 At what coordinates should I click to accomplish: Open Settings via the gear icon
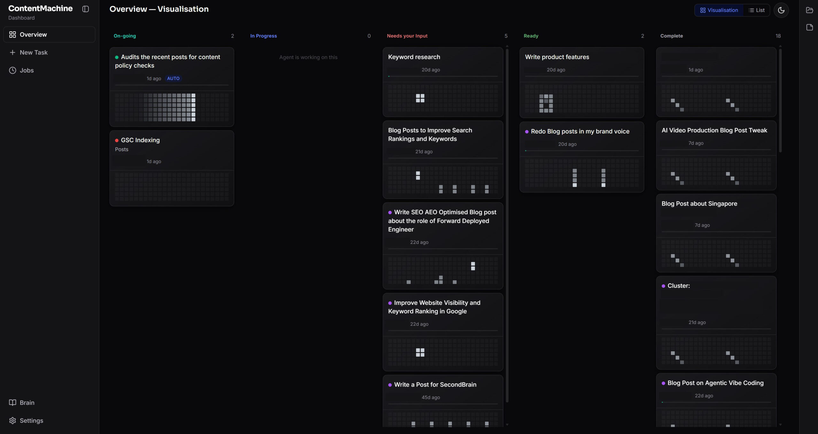click(12, 420)
